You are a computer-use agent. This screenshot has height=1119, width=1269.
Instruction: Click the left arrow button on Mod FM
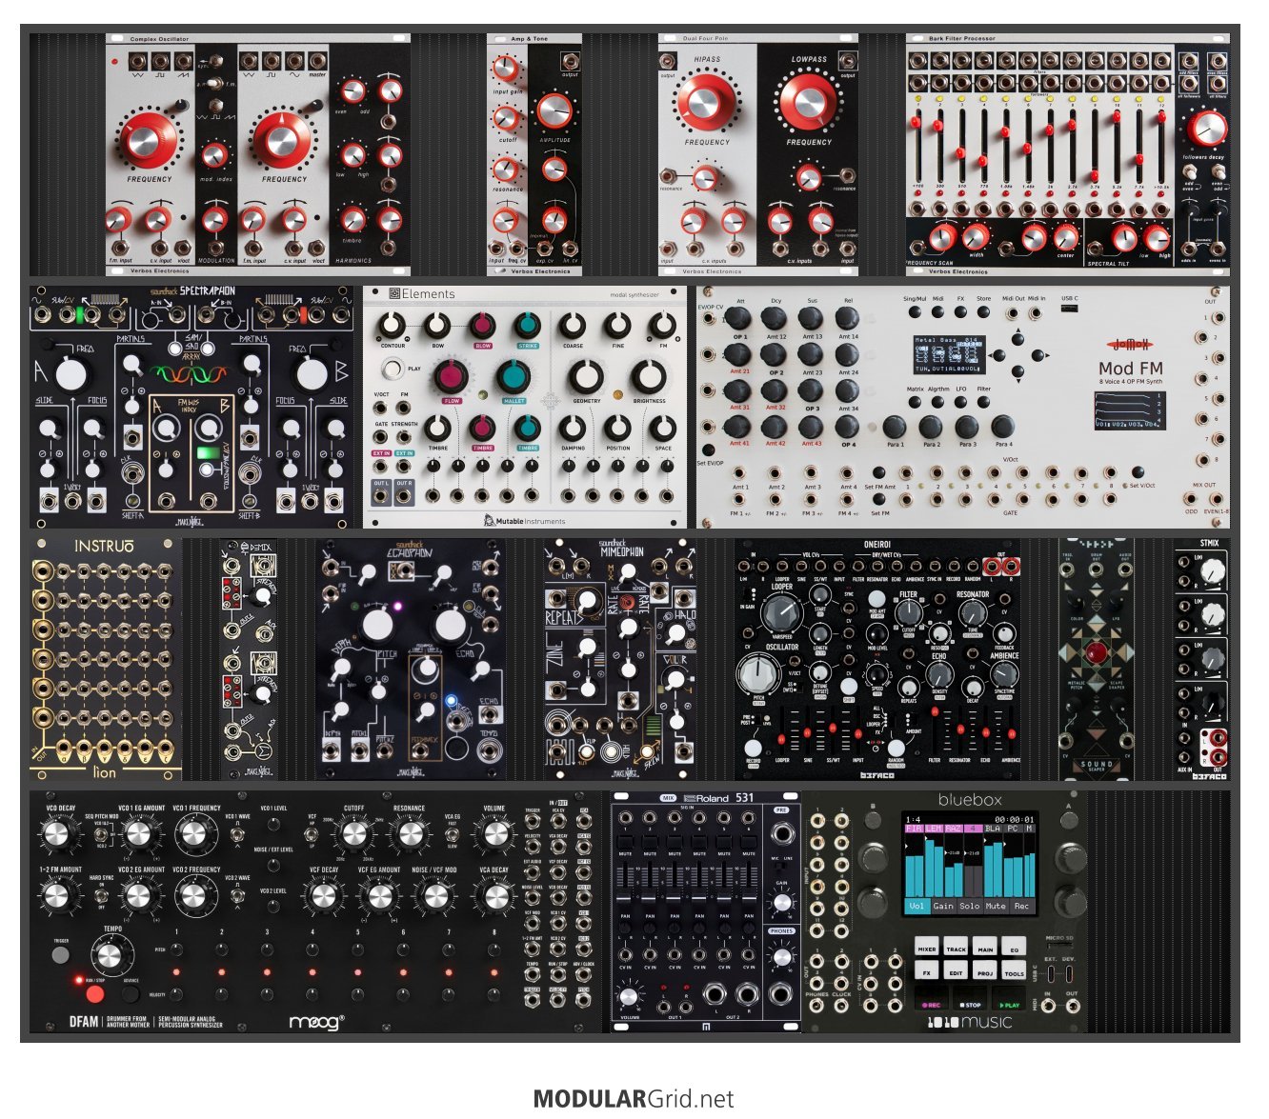pyautogui.click(x=1000, y=354)
